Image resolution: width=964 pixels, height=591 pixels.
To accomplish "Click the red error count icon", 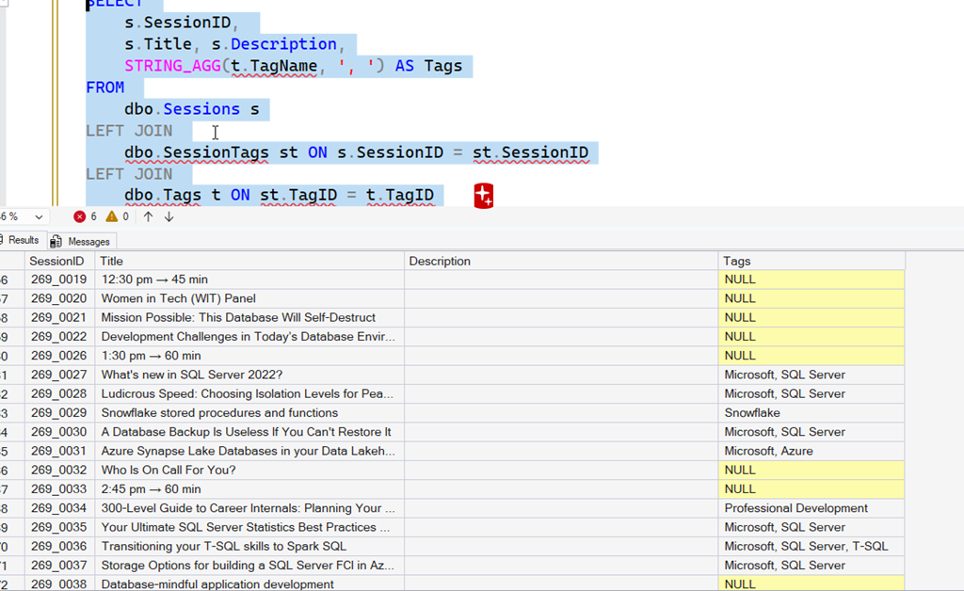I will [x=79, y=216].
